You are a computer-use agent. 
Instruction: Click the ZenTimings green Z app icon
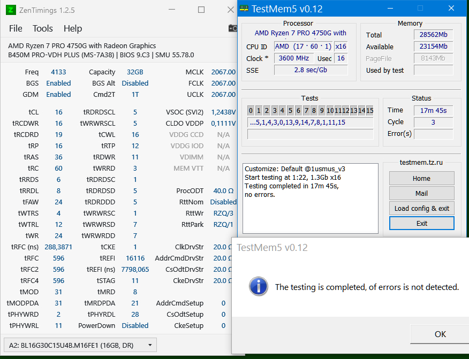(11, 10)
